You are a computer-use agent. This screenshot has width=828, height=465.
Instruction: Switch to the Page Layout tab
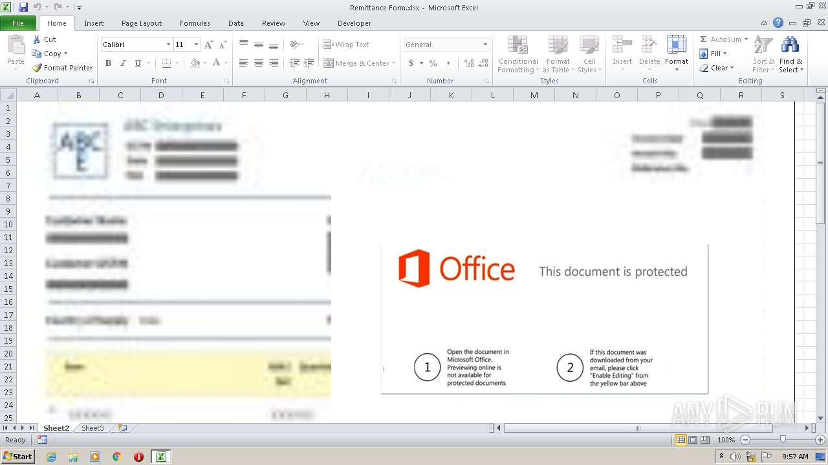[x=142, y=23]
